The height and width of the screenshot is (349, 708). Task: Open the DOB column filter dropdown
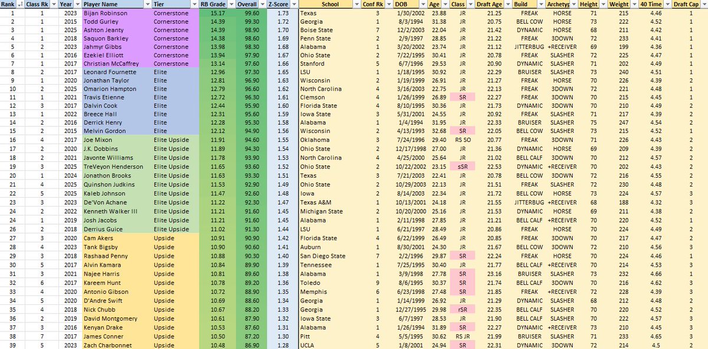(422, 4)
